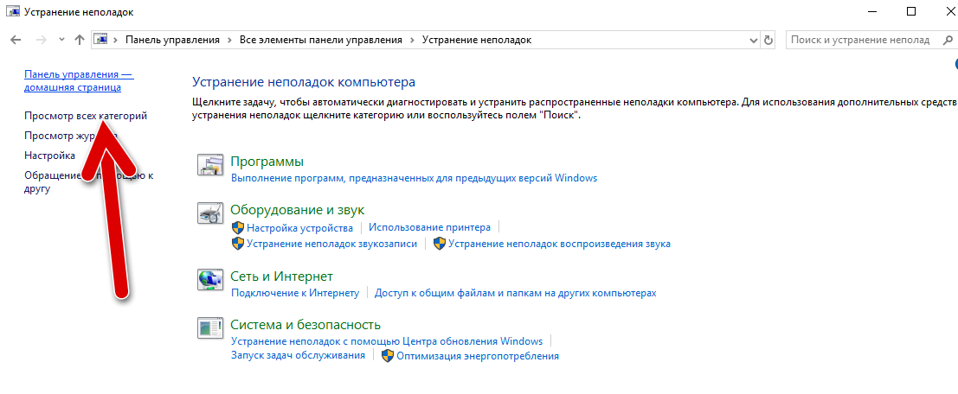Maximize the Устранение неполадок window
This screenshot has height=394, width=958.
(911, 11)
